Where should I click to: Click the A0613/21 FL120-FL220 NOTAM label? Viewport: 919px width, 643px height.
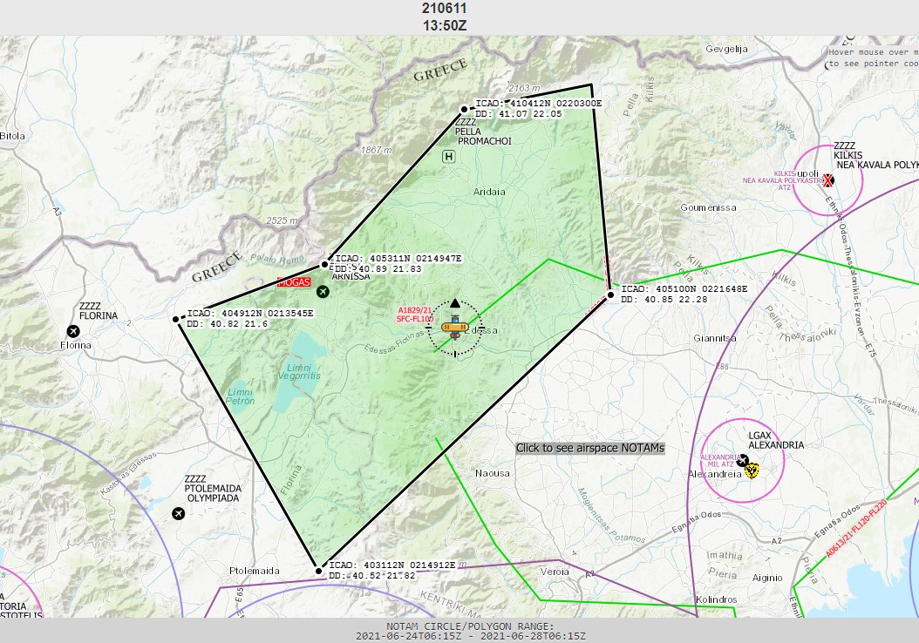click(x=856, y=529)
